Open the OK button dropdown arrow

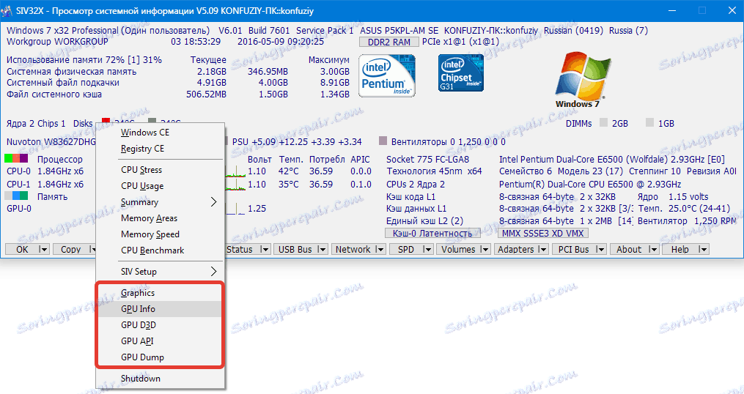click(44, 250)
